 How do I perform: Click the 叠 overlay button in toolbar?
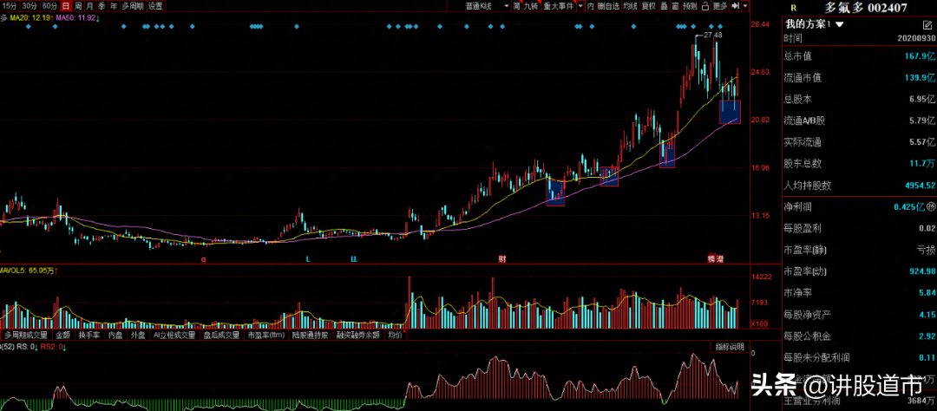pos(664,5)
